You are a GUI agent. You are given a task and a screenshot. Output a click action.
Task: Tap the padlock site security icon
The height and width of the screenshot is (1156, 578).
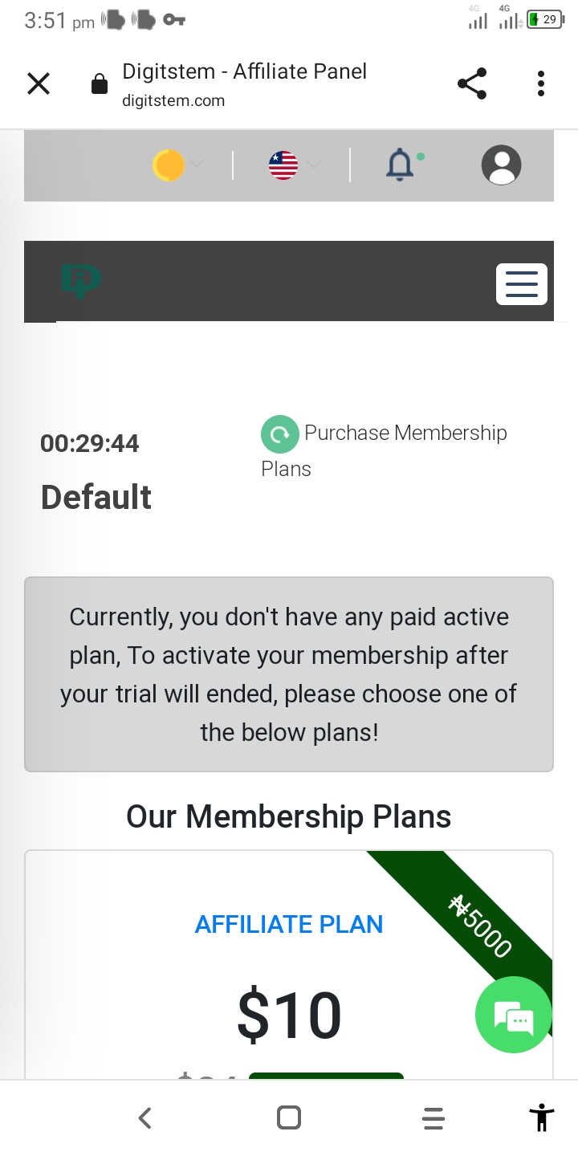(x=100, y=84)
